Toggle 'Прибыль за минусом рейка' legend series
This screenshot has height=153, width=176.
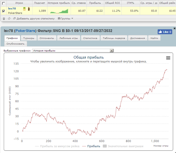click(x=57, y=146)
